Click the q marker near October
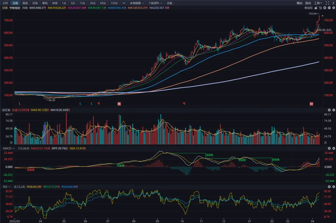 (x=184, y=103)
